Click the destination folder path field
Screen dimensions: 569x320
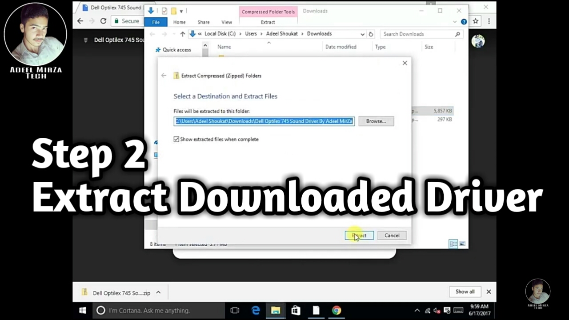(x=264, y=121)
